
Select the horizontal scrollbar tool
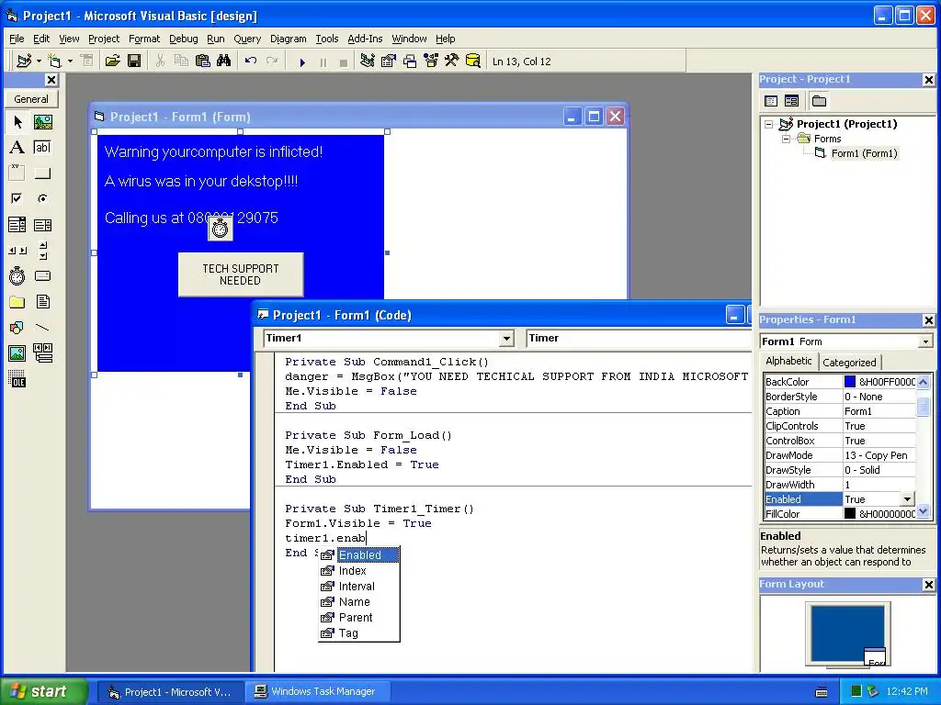(x=17, y=251)
